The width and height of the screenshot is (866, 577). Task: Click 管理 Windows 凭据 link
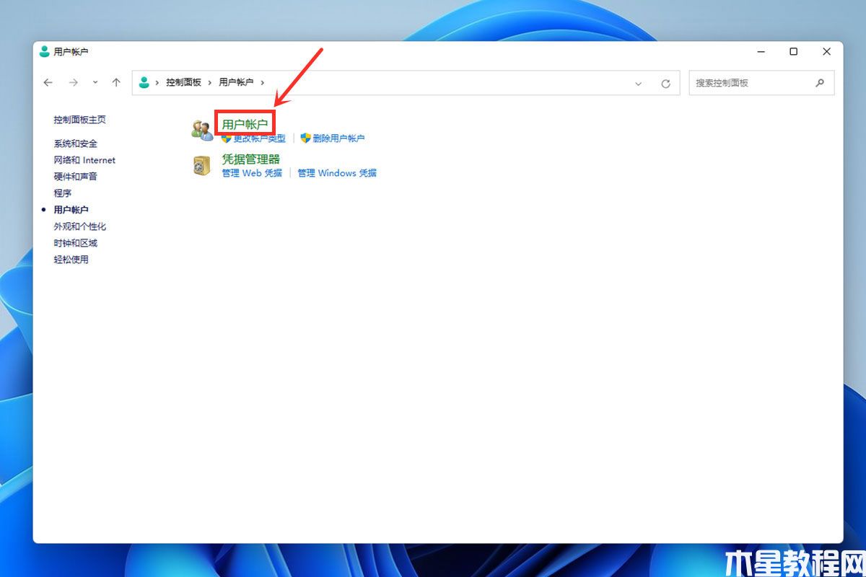click(337, 173)
